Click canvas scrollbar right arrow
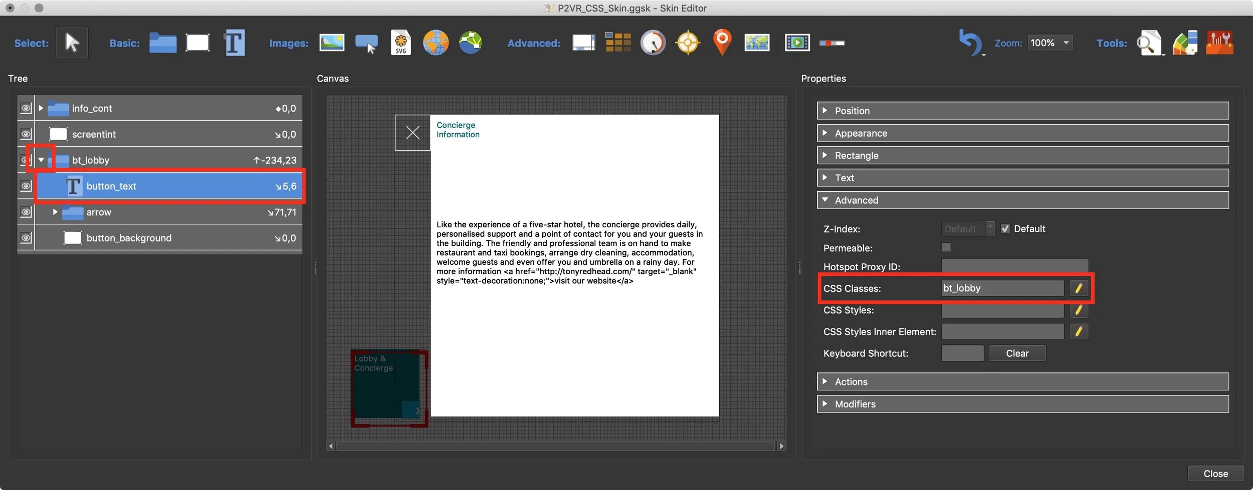Viewport: 1253px width, 490px height. click(781, 446)
